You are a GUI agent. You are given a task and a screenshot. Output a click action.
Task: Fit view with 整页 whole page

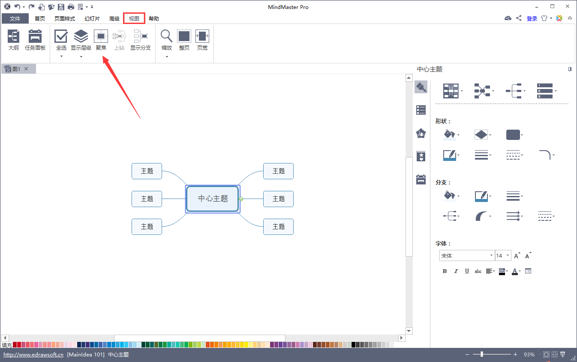pos(184,40)
